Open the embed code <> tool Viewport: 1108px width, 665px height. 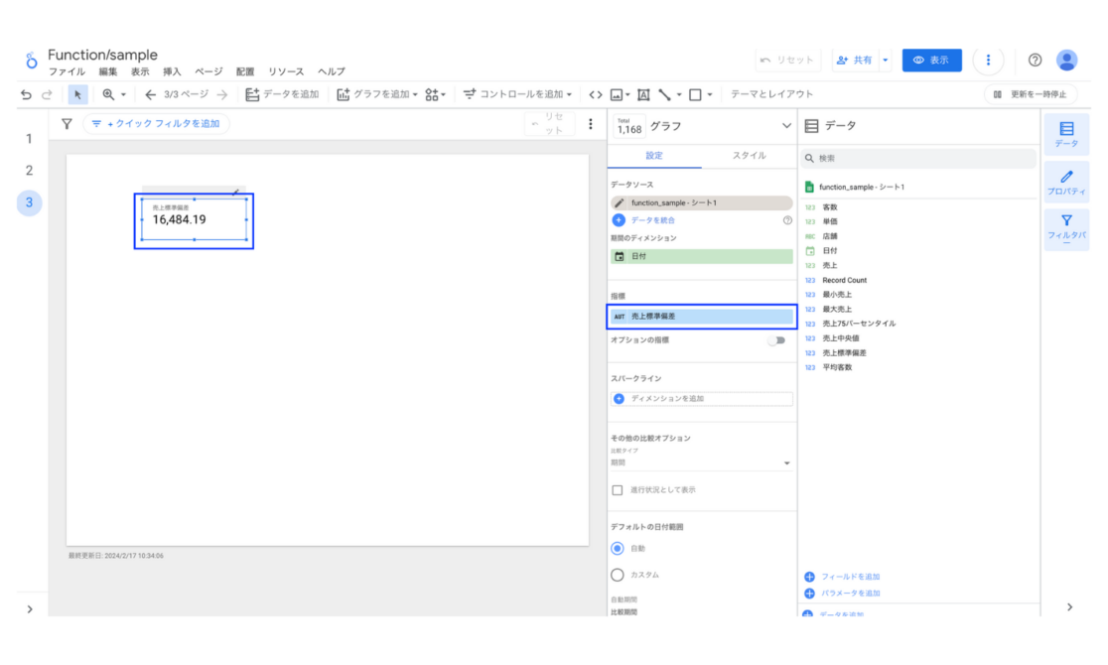(x=596, y=94)
